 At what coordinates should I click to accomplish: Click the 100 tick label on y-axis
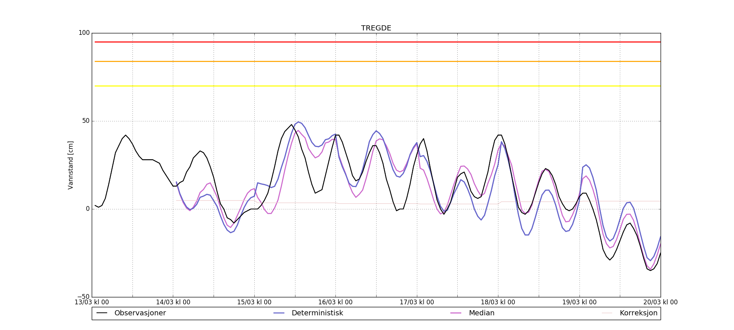(x=84, y=33)
